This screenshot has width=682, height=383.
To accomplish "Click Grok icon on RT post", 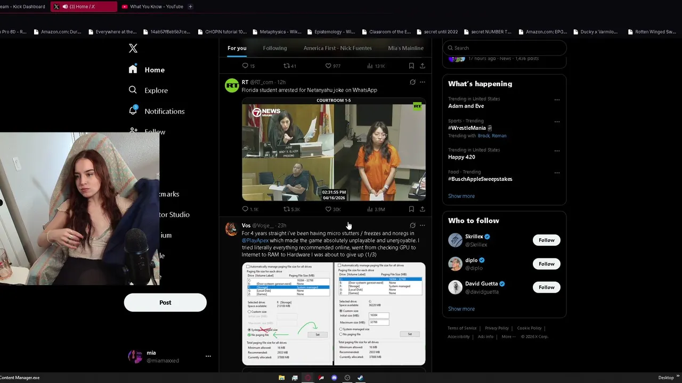I will [x=412, y=82].
